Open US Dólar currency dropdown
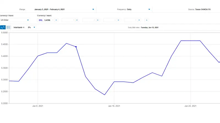220x123 pixels. (28, 20)
